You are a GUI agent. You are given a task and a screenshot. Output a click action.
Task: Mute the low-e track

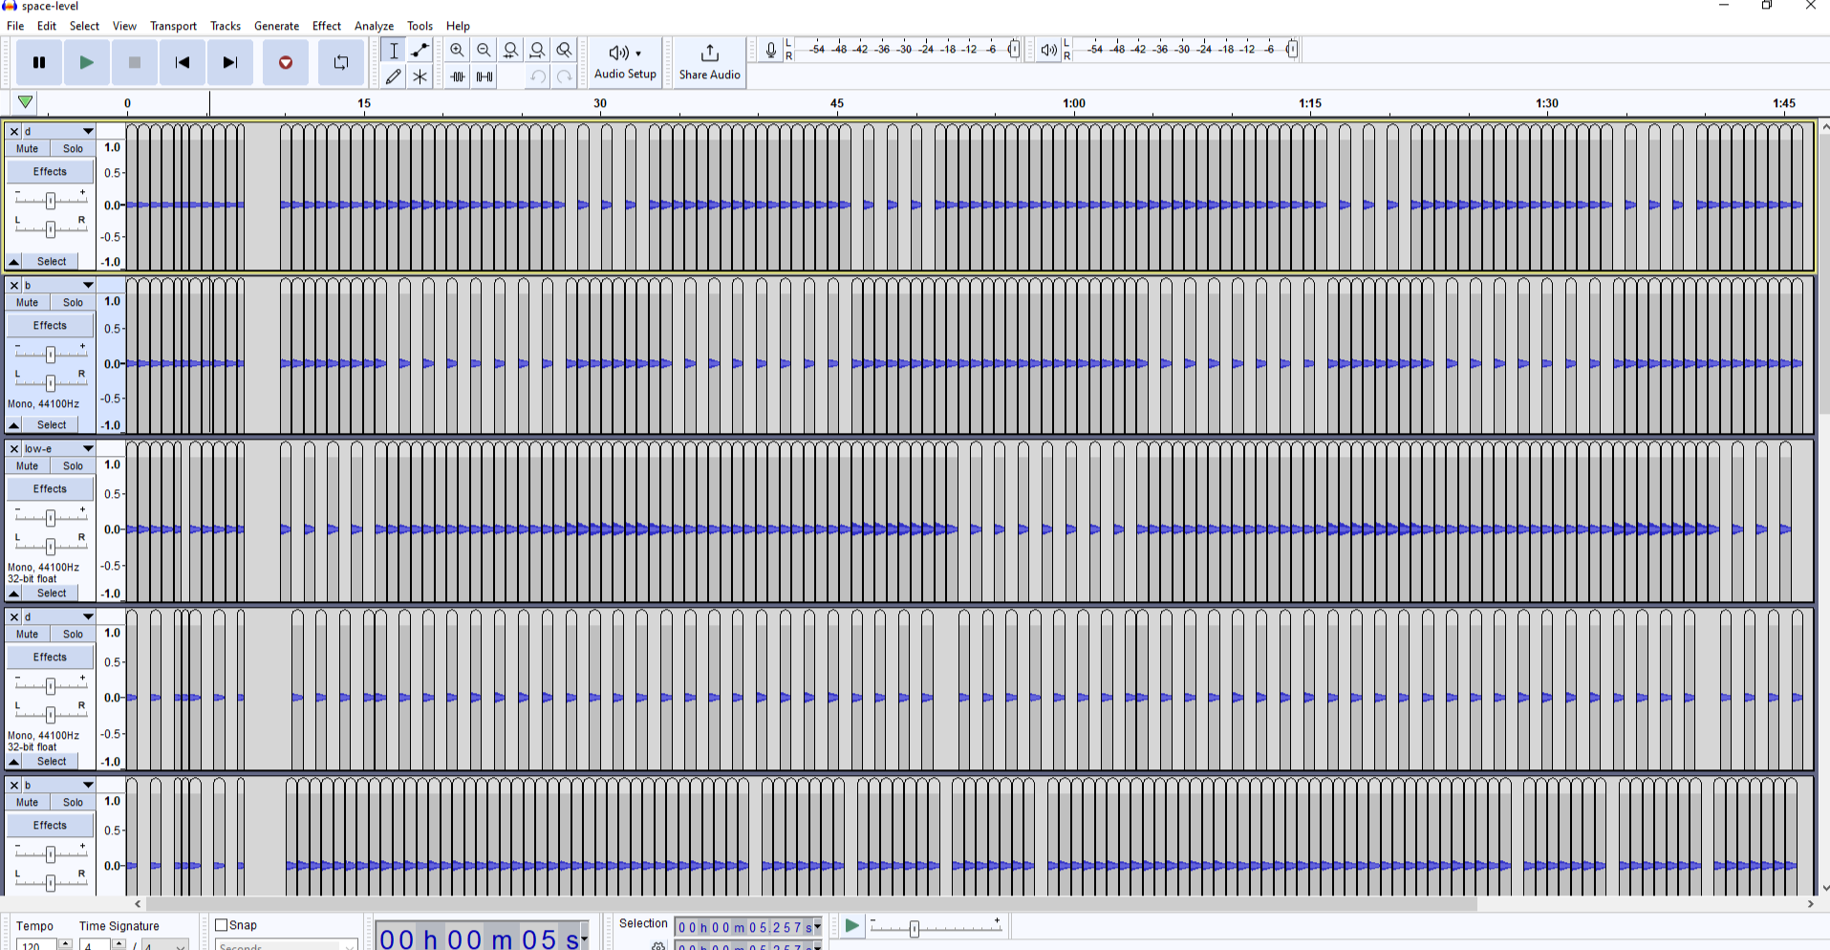click(27, 465)
